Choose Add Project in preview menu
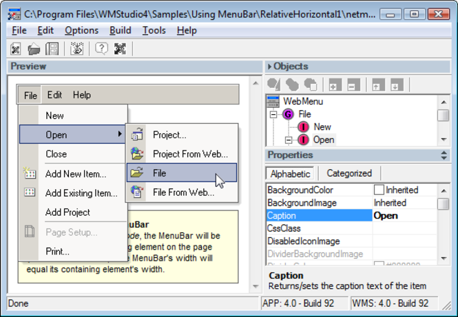458x317 pixels. click(73, 212)
